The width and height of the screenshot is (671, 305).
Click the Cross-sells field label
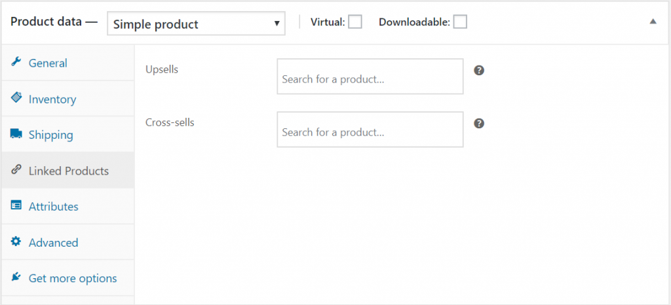[x=170, y=122]
